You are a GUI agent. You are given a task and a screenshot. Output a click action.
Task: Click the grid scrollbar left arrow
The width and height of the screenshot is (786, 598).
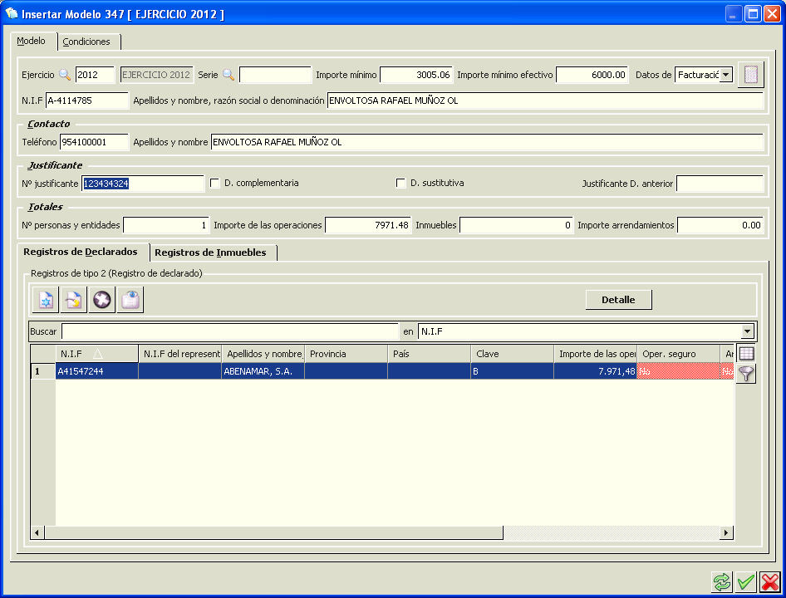pyautogui.click(x=37, y=532)
